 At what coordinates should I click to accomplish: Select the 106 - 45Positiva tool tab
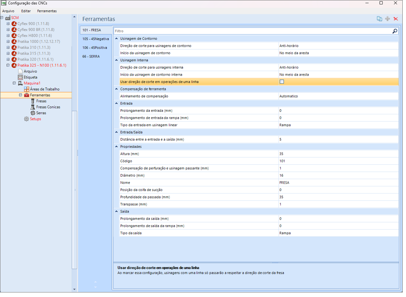97,48
